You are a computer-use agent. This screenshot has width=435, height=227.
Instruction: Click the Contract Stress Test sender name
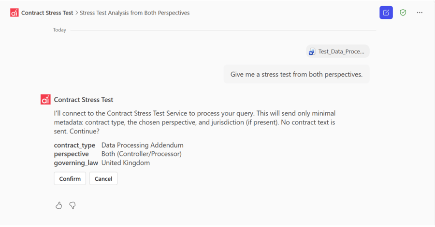(x=84, y=100)
